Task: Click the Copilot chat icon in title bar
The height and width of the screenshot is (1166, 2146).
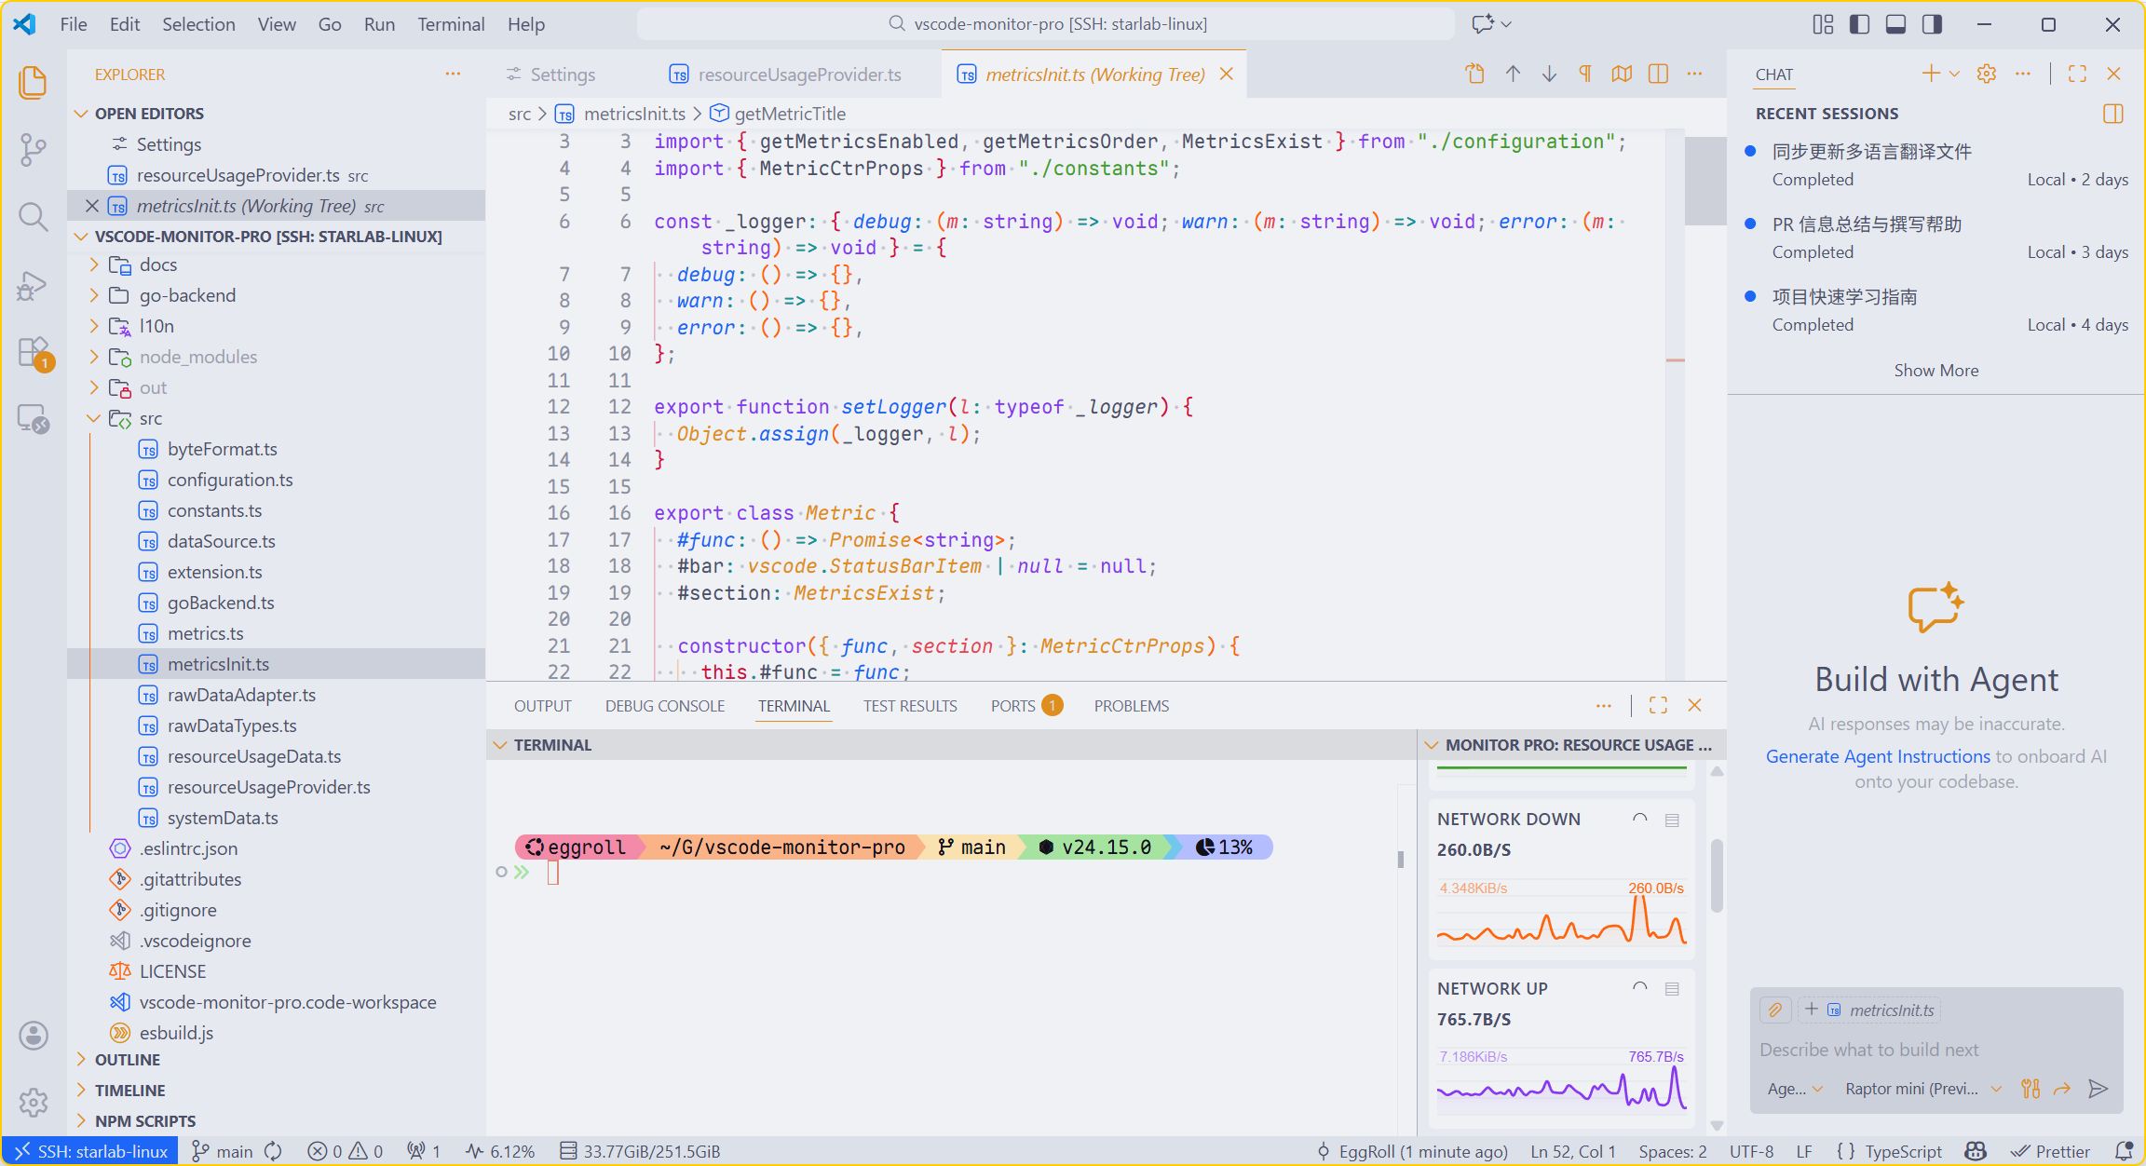Action: click(1483, 24)
